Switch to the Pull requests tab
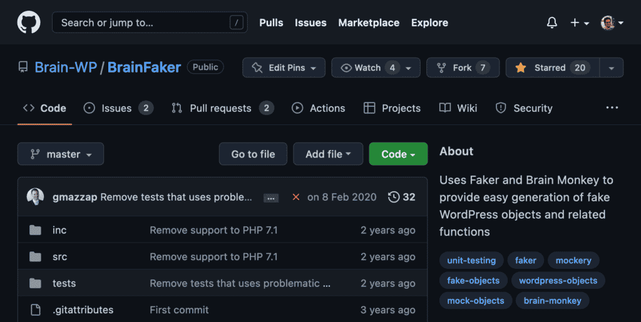This screenshot has height=322, width=641. tap(221, 108)
